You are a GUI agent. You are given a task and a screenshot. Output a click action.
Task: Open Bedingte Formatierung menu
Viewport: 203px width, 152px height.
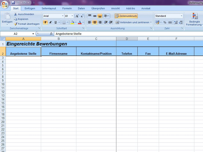point(194,19)
